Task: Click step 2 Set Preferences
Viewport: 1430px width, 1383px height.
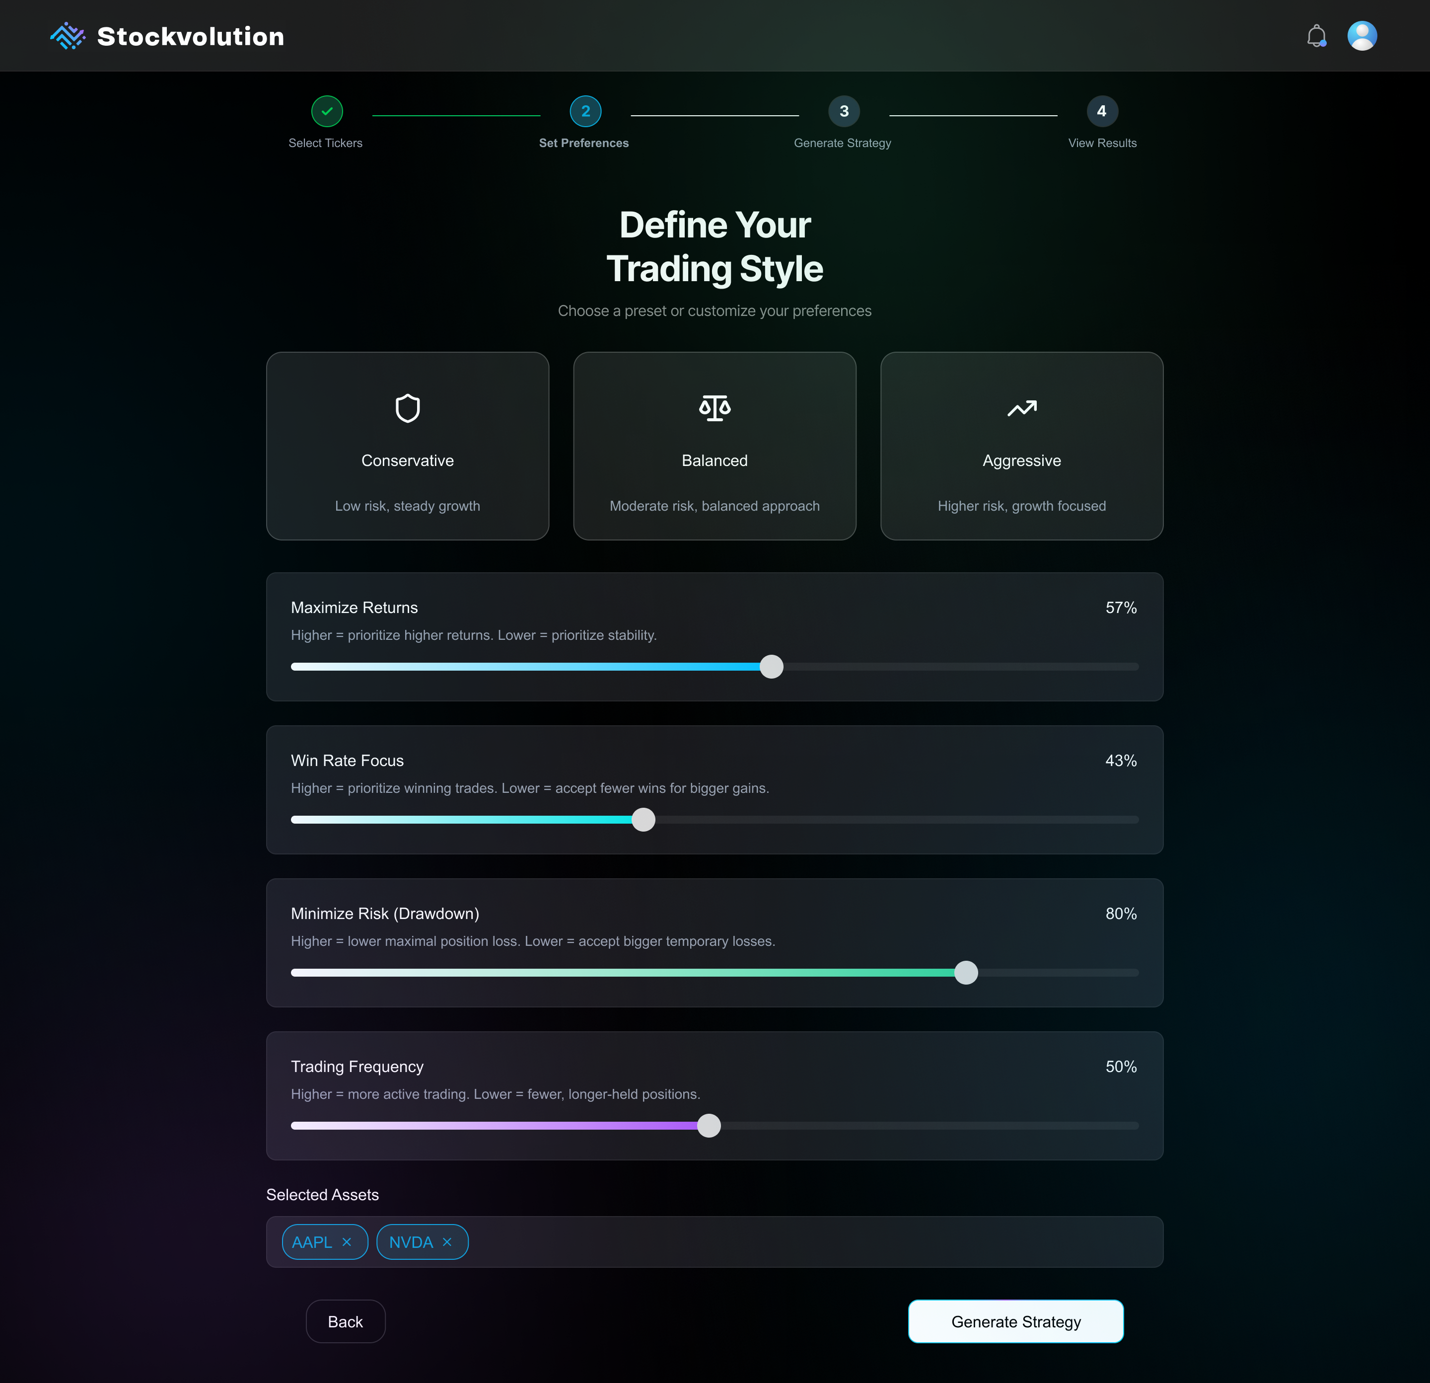Action: click(585, 112)
